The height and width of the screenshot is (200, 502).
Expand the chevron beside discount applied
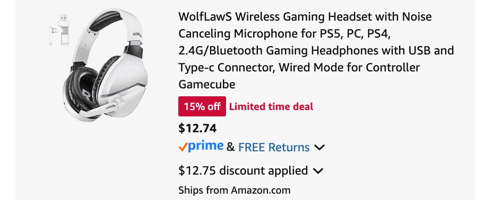pos(317,171)
